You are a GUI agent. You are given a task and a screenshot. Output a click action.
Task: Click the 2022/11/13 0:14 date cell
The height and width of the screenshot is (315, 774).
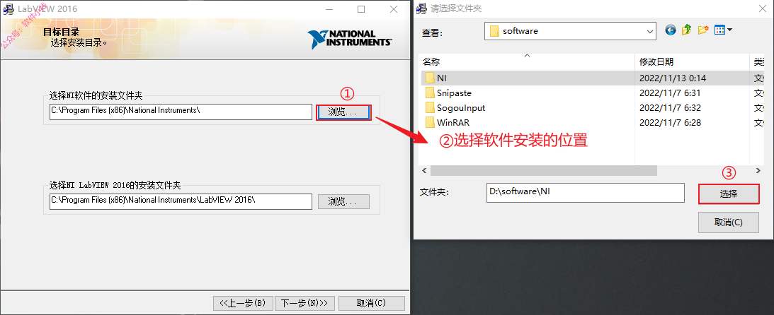click(672, 78)
